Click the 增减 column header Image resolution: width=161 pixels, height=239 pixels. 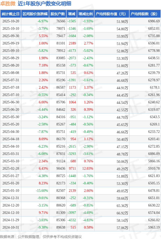(72, 14)
